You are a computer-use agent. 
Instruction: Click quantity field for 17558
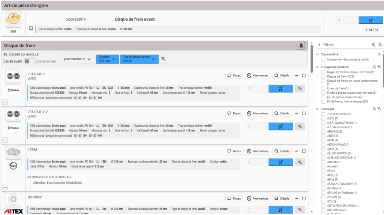(257, 163)
